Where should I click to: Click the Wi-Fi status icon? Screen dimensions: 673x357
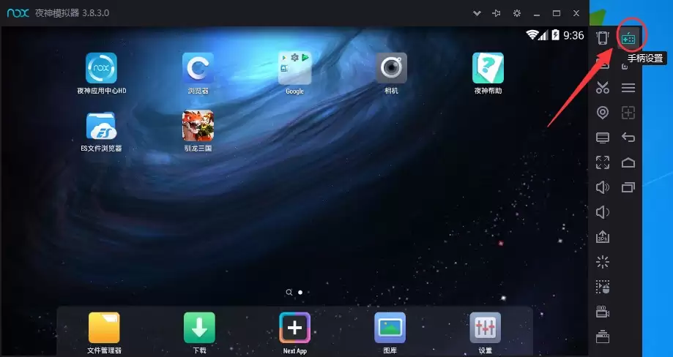[x=532, y=34]
